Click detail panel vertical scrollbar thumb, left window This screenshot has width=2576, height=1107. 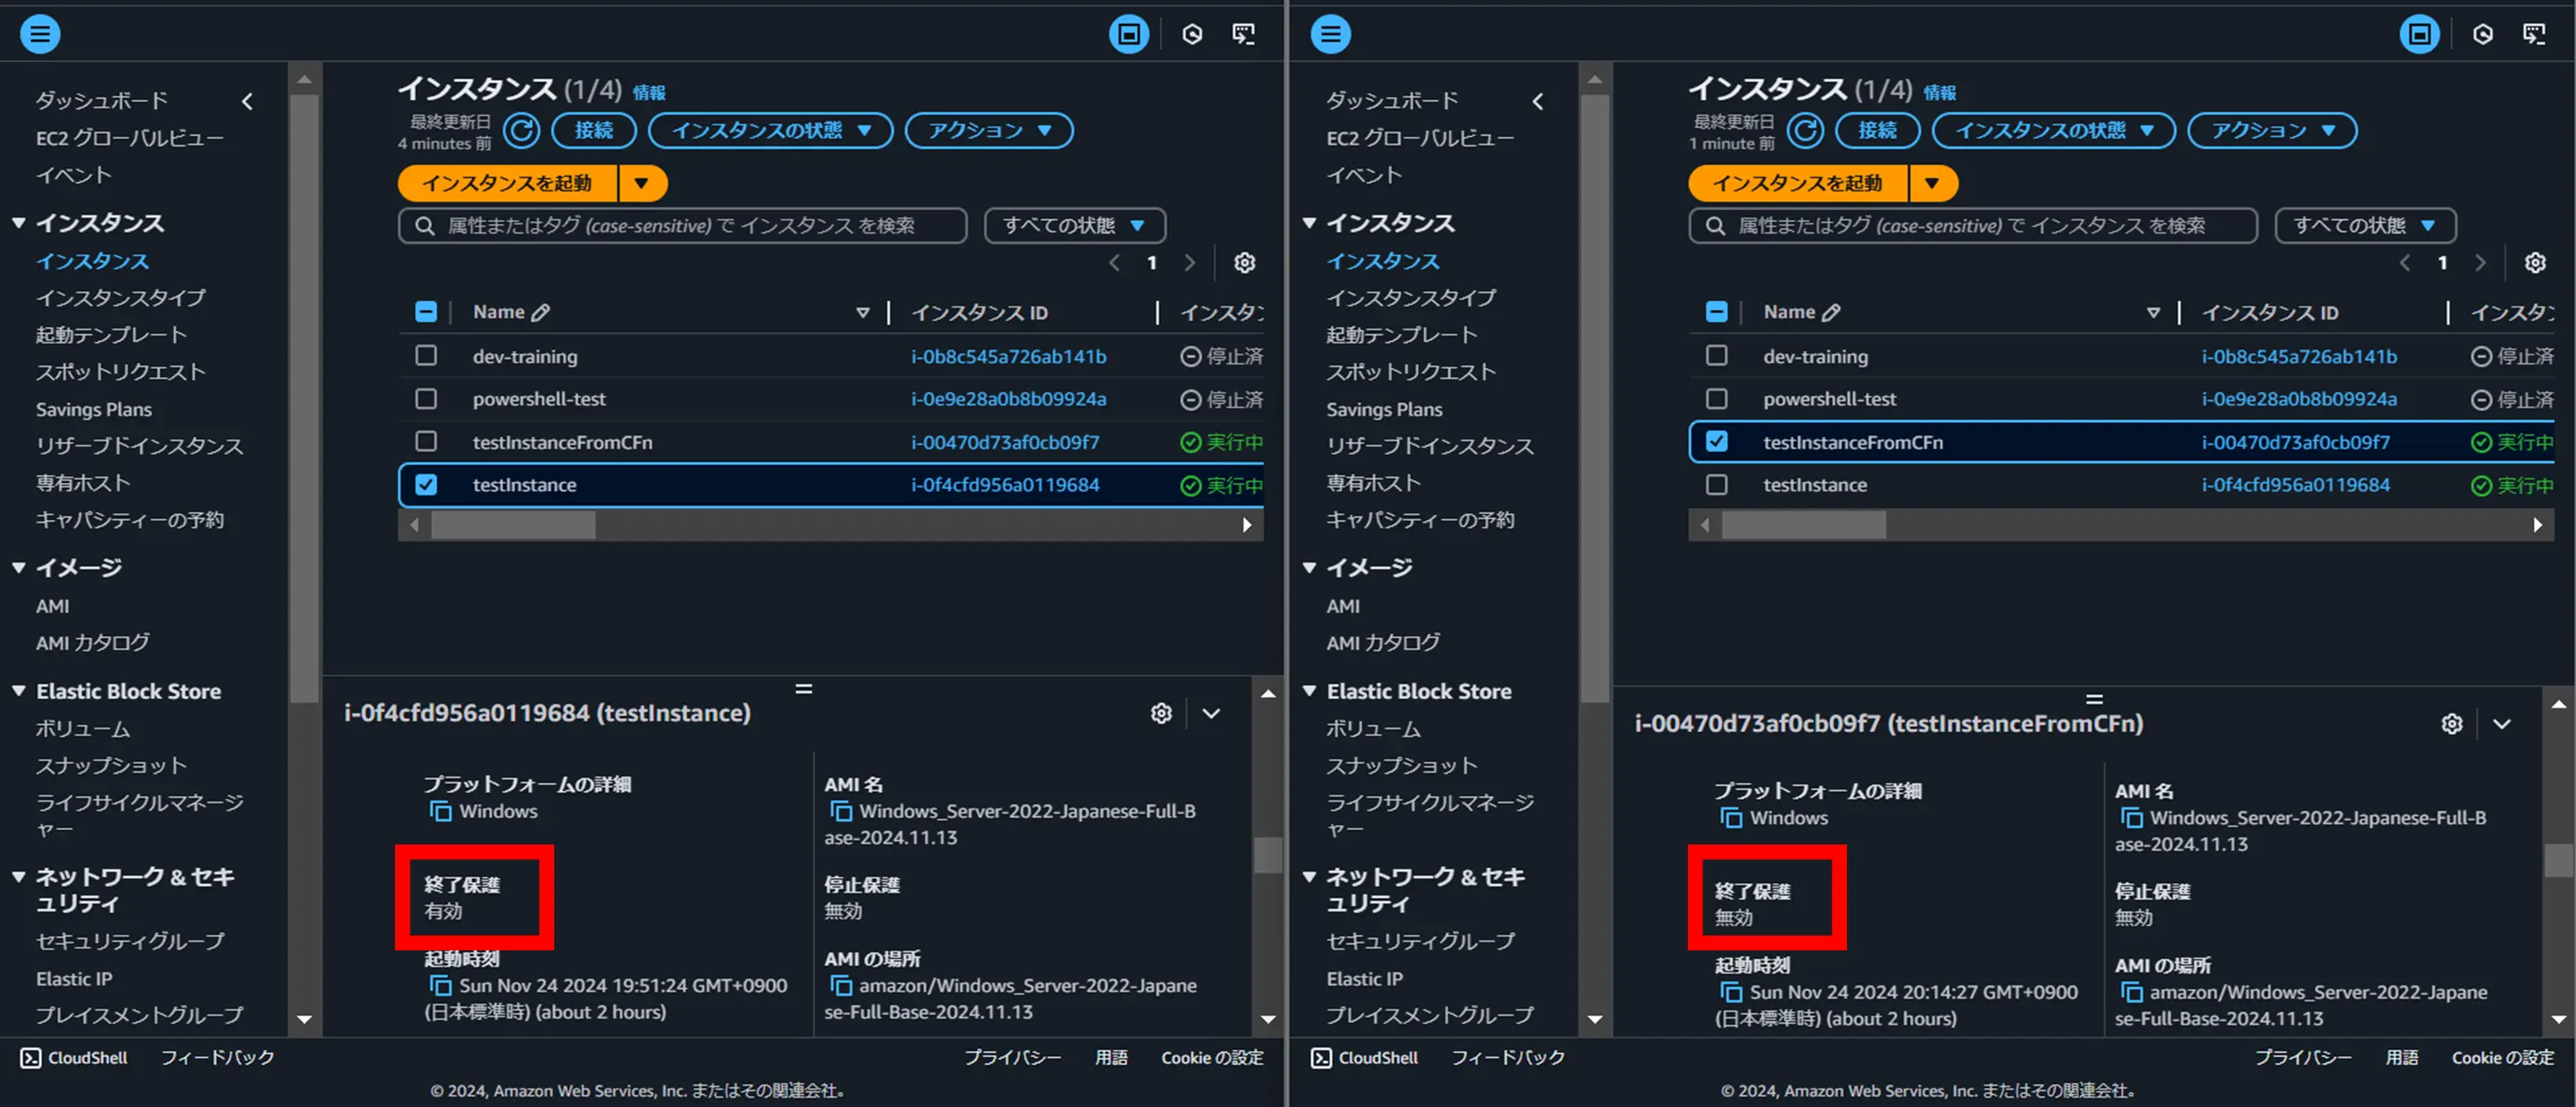tap(1268, 855)
